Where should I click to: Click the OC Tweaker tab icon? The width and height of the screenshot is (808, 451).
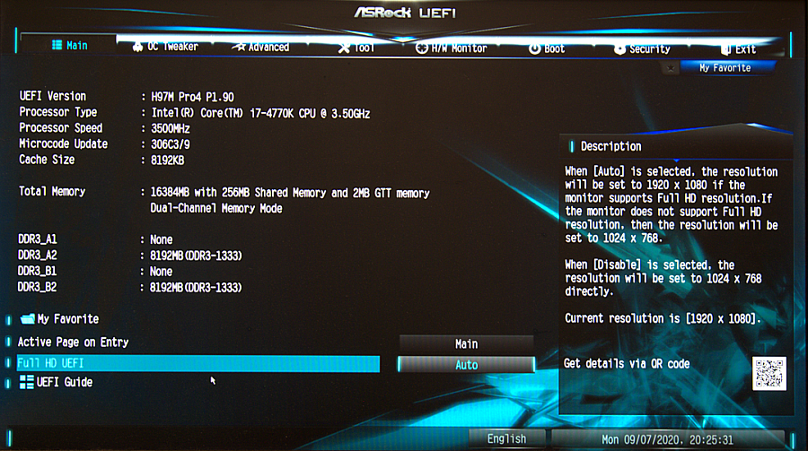137,47
